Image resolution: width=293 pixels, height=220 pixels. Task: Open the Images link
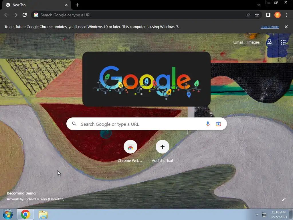click(254, 42)
